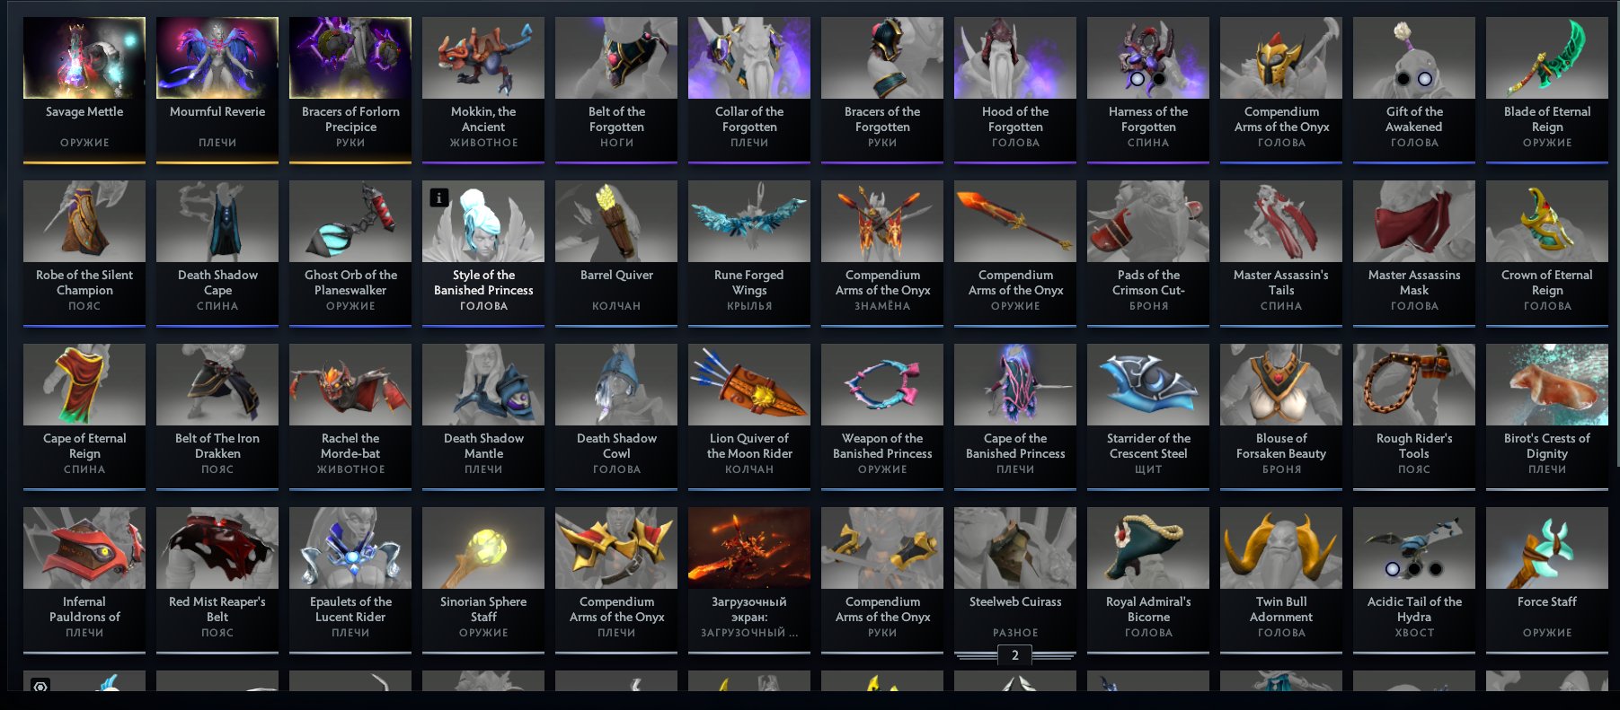Click the Mokkin, the Ancient courier icon
This screenshot has width=1620, height=710.
coord(483,58)
